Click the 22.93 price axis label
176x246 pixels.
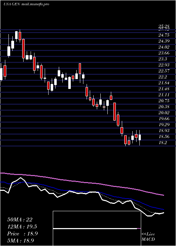pyautogui.click(x=164, y=65)
